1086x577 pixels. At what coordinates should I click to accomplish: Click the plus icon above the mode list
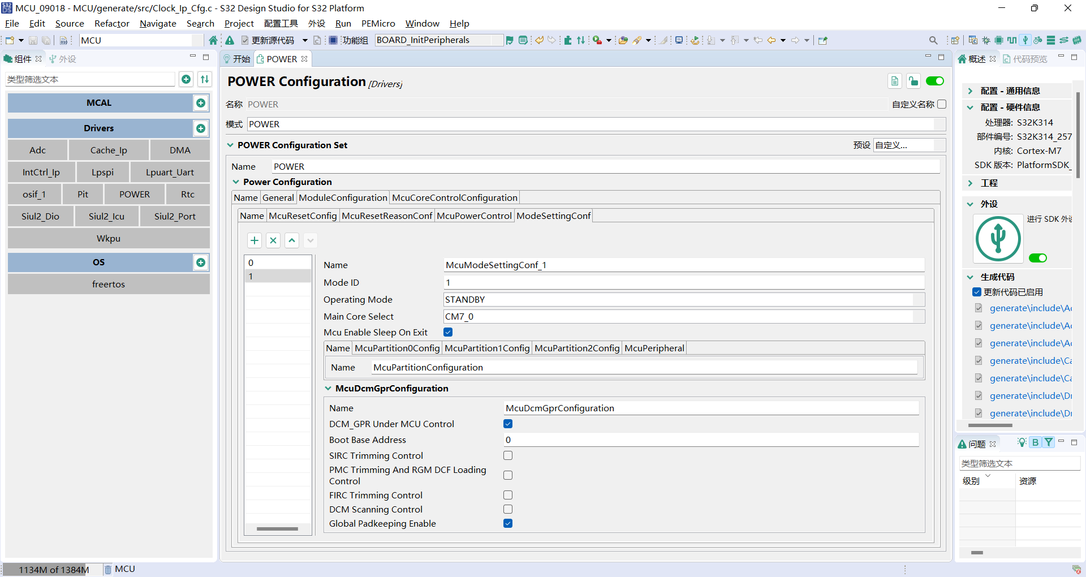coord(254,240)
